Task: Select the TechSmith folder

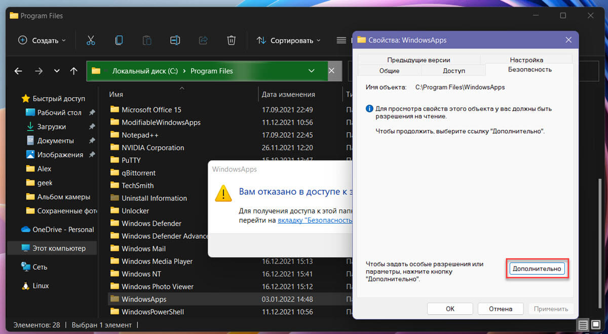Action: point(132,185)
